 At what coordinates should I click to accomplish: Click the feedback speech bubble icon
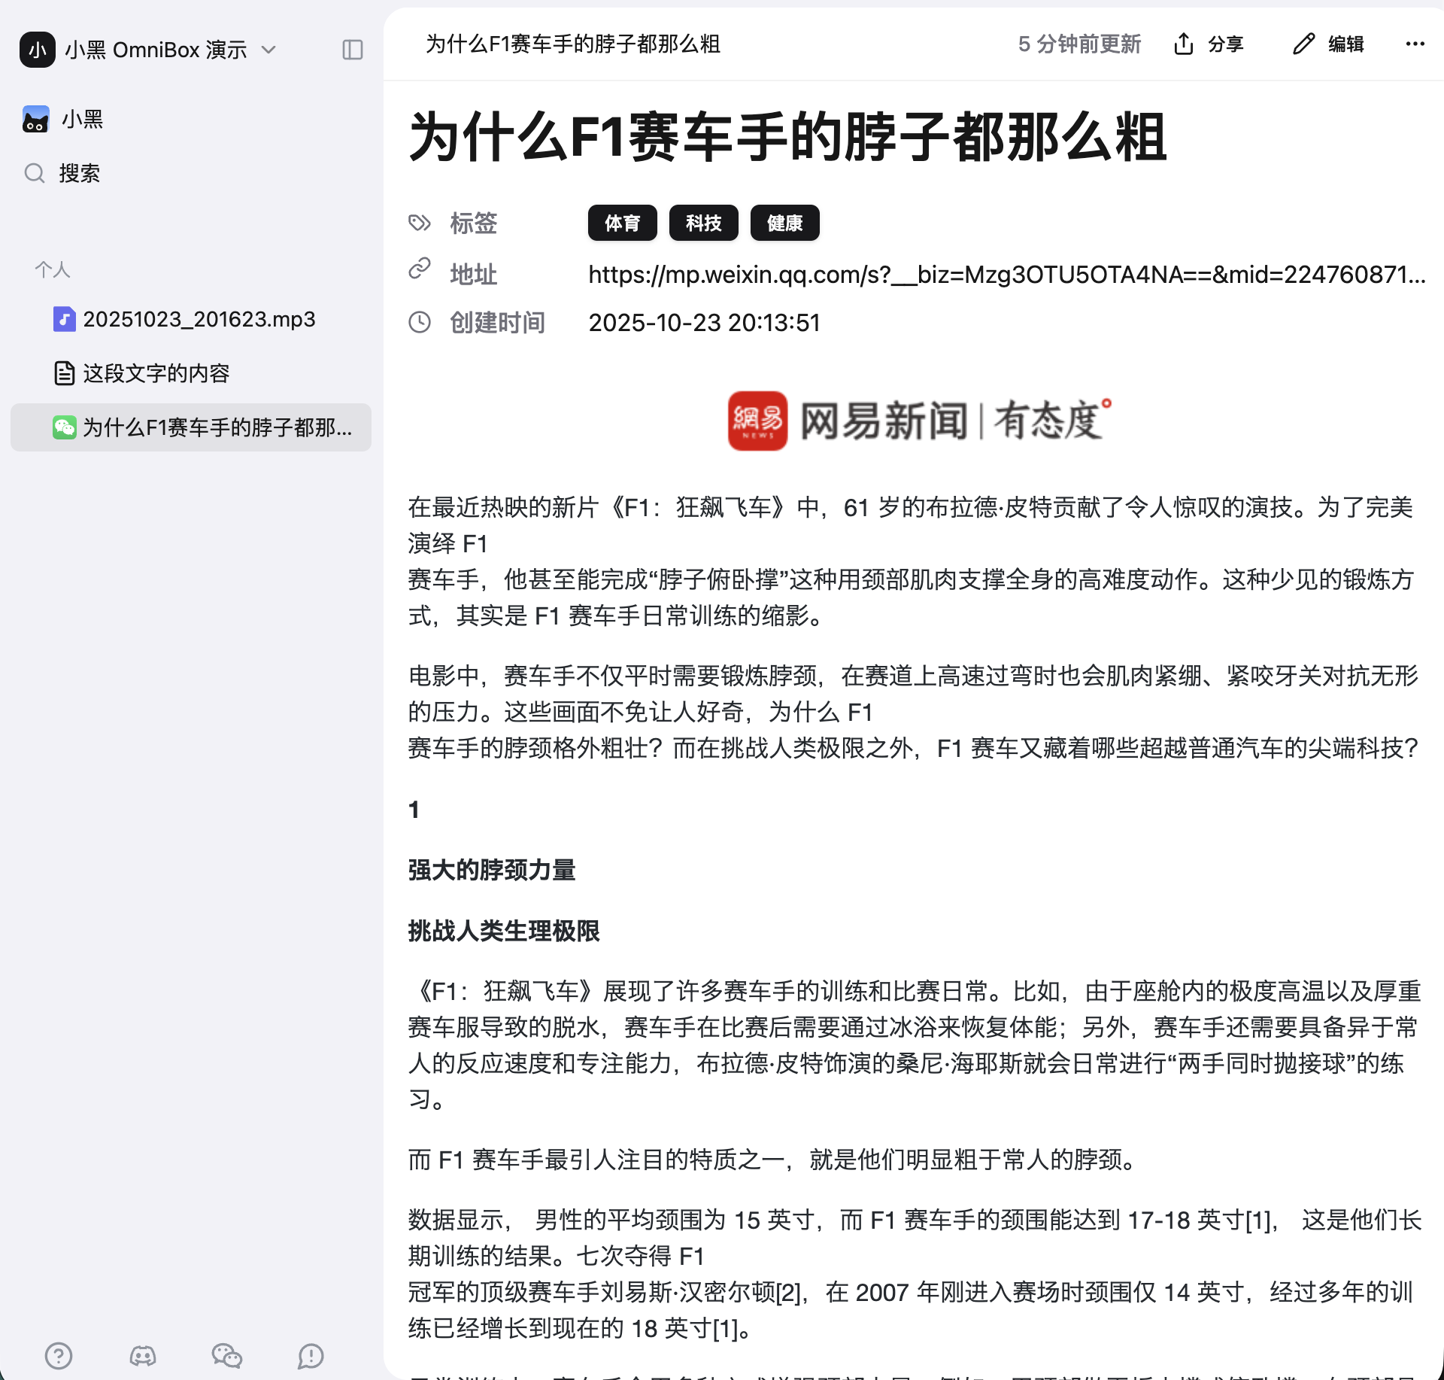tap(311, 1356)
